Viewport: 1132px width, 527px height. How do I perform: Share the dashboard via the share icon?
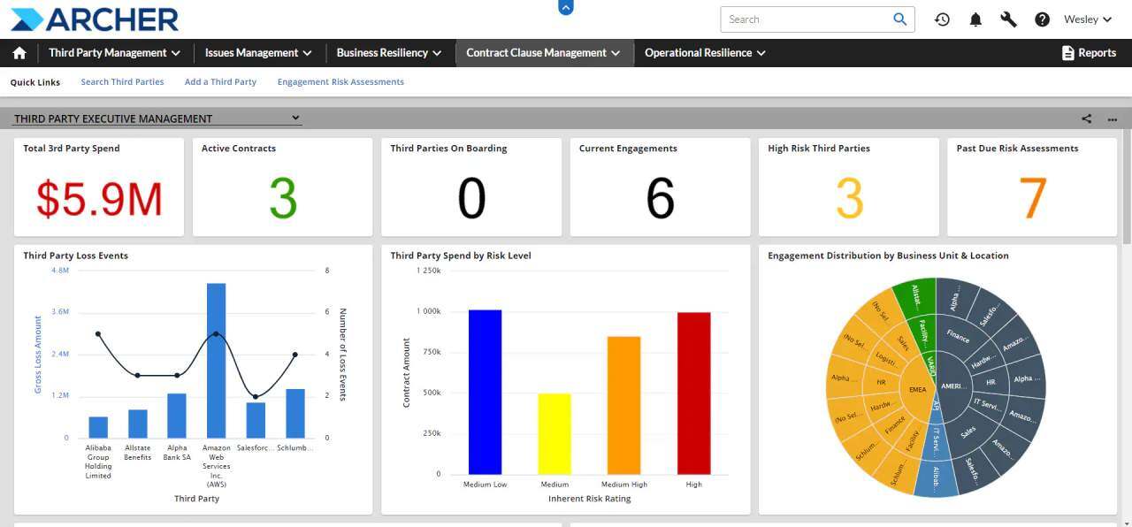coord(1085,118)
